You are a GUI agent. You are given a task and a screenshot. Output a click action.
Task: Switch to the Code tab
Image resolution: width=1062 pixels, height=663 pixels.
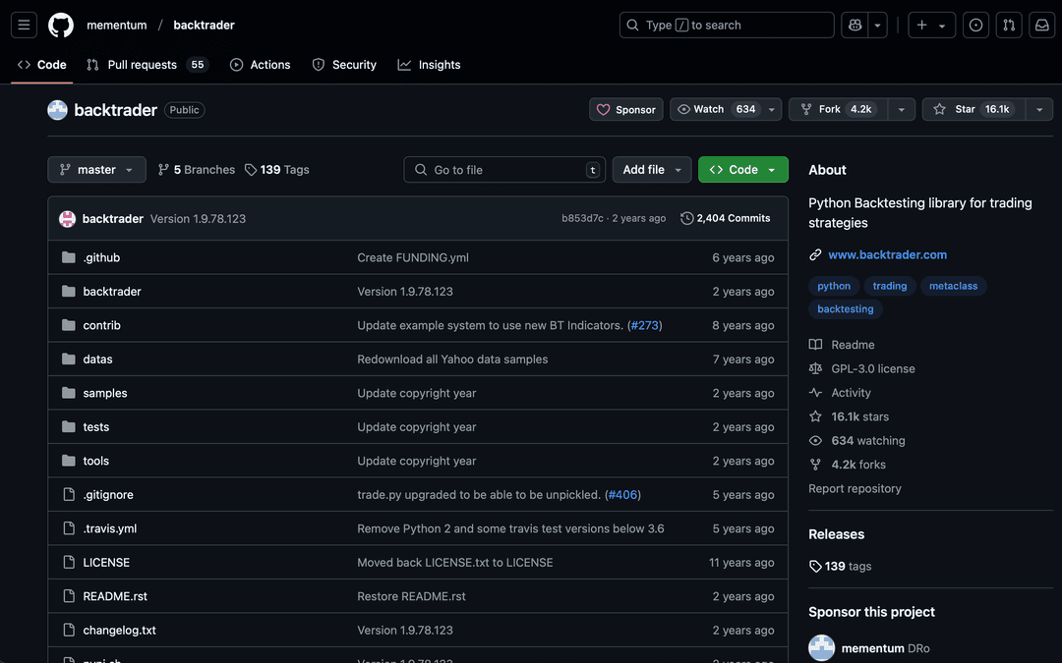[42, 65]
